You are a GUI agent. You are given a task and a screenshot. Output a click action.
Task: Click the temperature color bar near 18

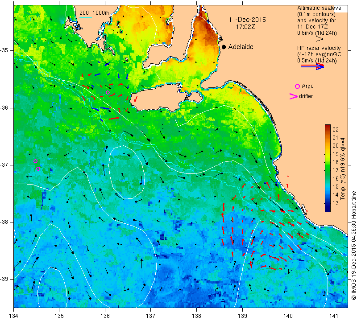[328, 162]
